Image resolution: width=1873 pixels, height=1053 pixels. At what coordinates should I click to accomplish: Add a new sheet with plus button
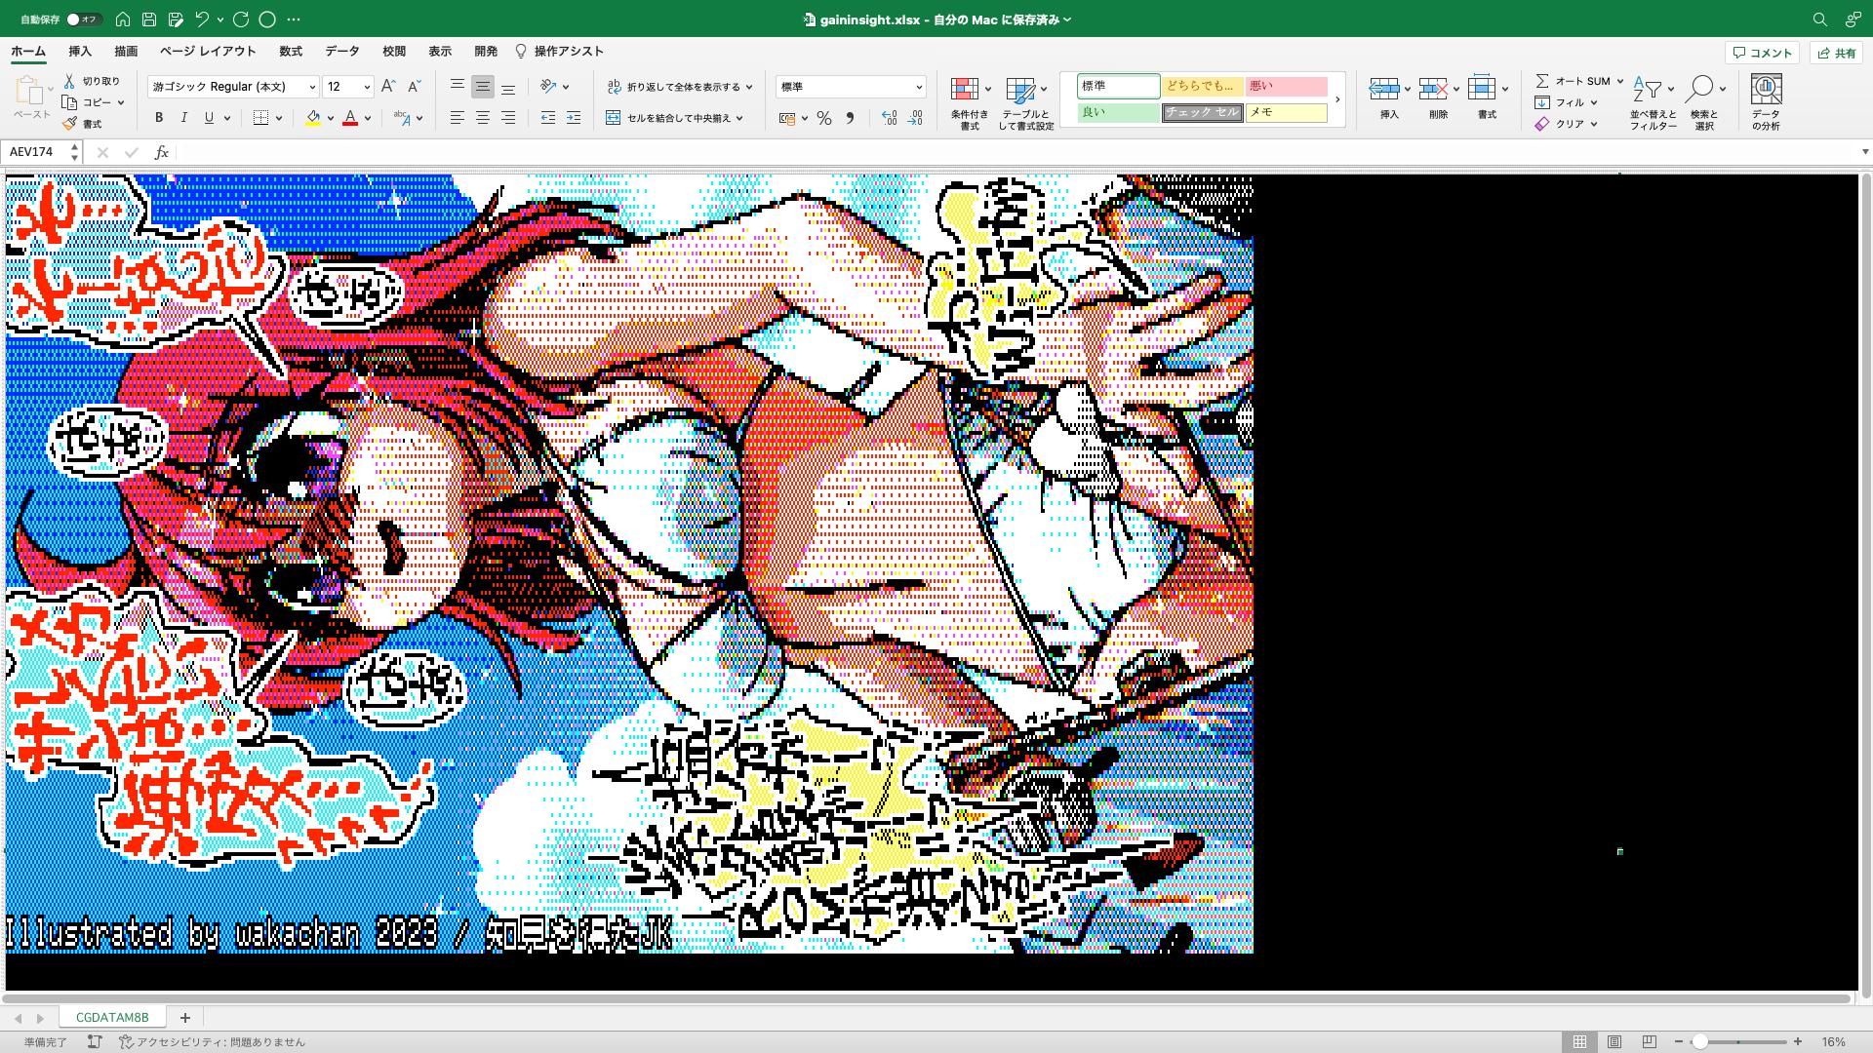[x=184, y=1017]
